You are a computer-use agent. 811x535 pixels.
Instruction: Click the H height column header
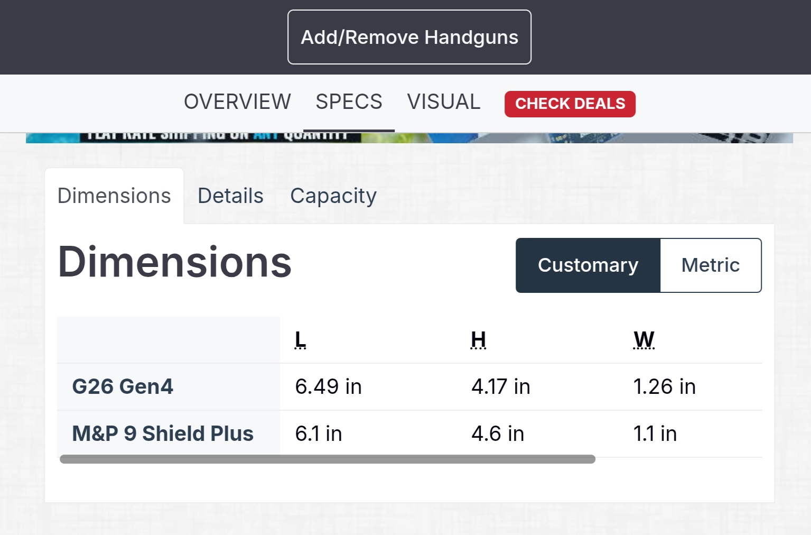(x=478, y=339)
